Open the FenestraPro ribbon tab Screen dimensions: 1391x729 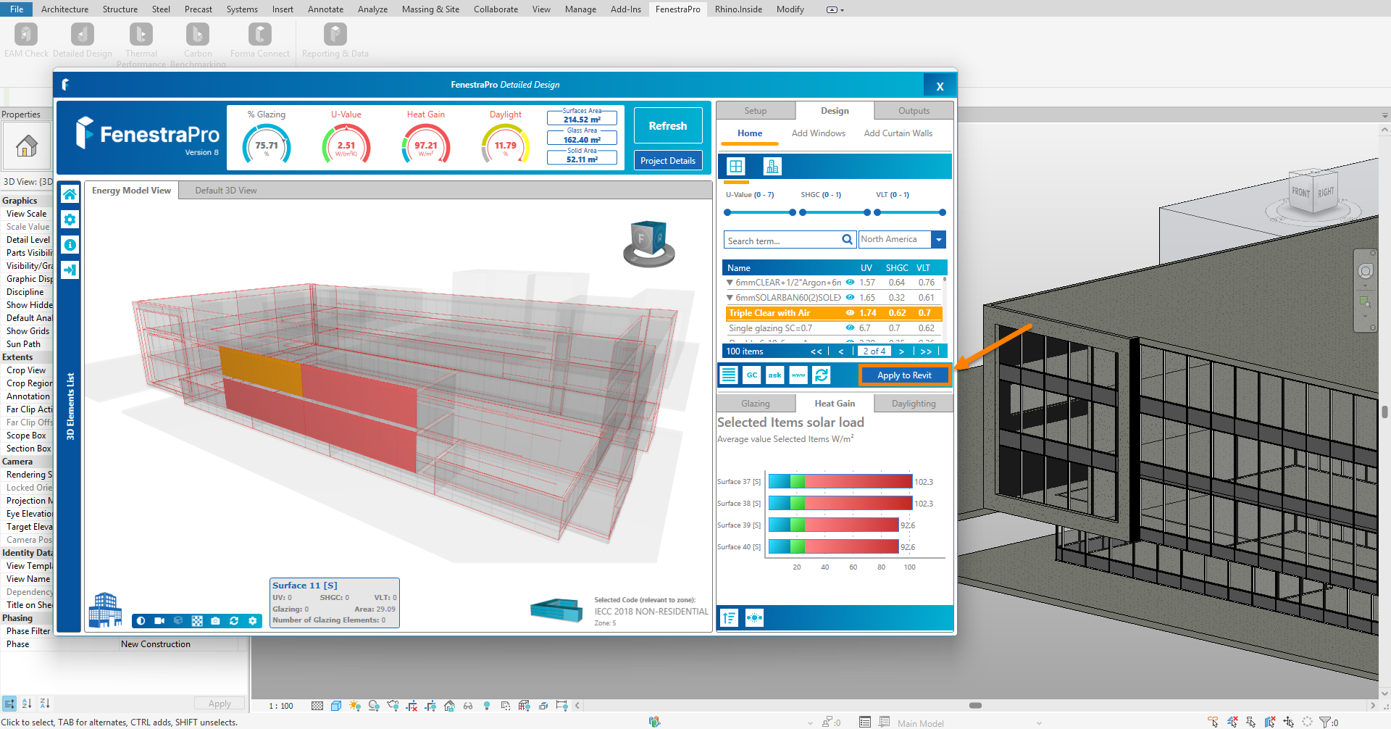pos(677,9)
